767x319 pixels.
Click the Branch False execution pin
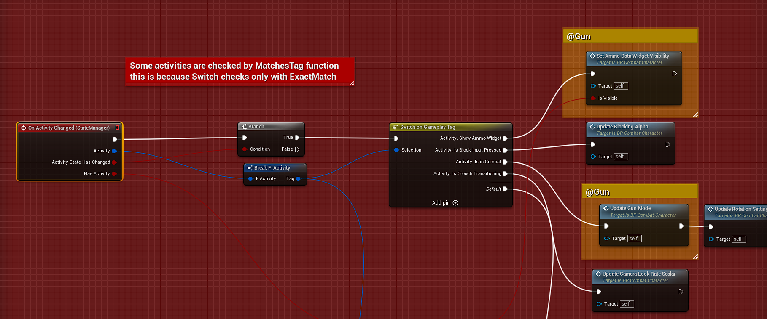click(x=297, y=149)
